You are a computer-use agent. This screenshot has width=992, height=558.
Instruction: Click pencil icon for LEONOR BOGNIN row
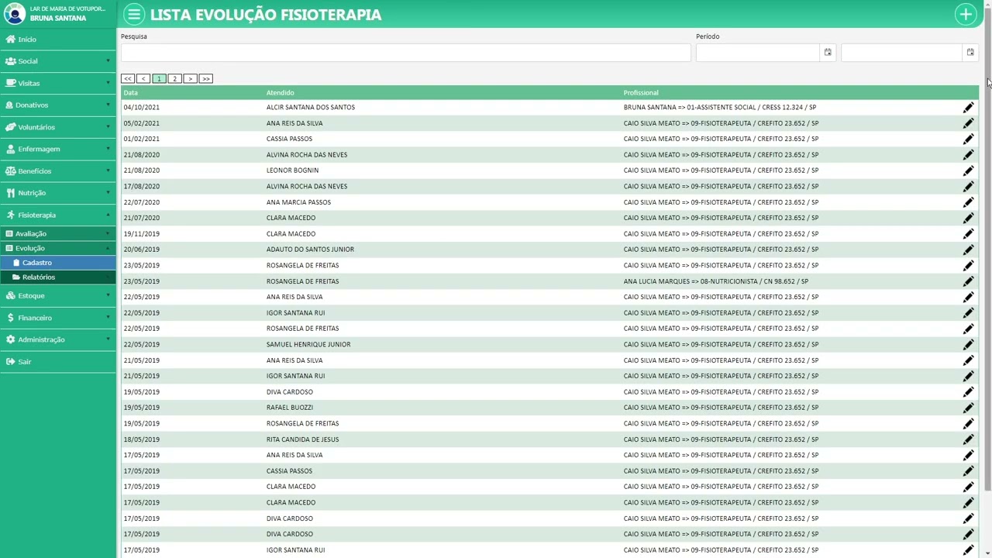pos(968,170)
